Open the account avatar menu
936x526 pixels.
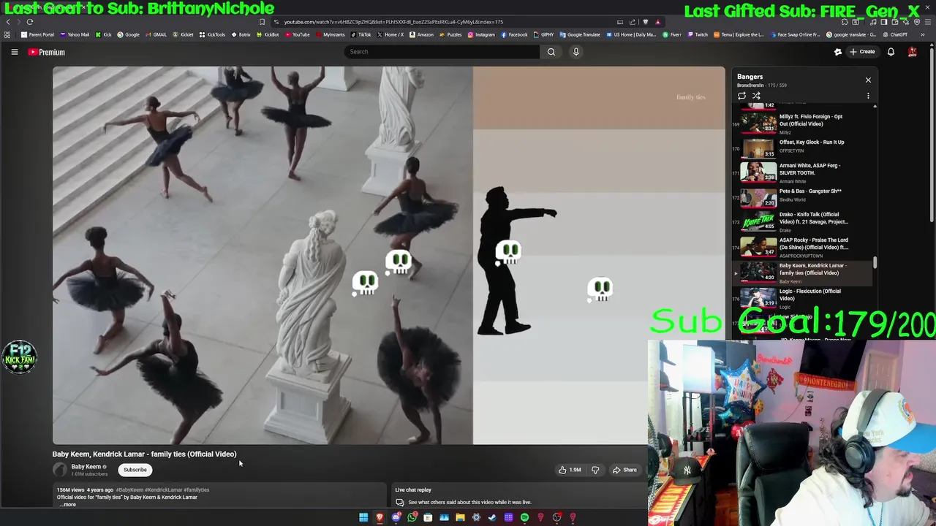pos(913,52)
